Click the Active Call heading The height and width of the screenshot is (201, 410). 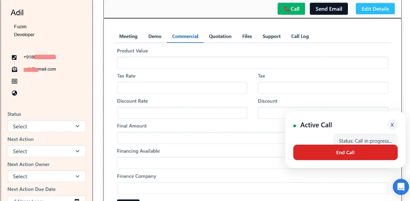click(x=316, y=125)
